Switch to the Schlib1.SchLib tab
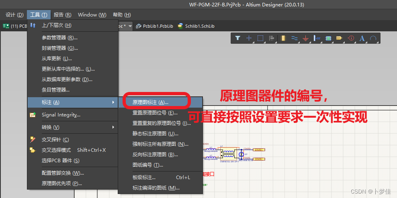The height and width of the screenshot is (198, 397). coord(196,26)
